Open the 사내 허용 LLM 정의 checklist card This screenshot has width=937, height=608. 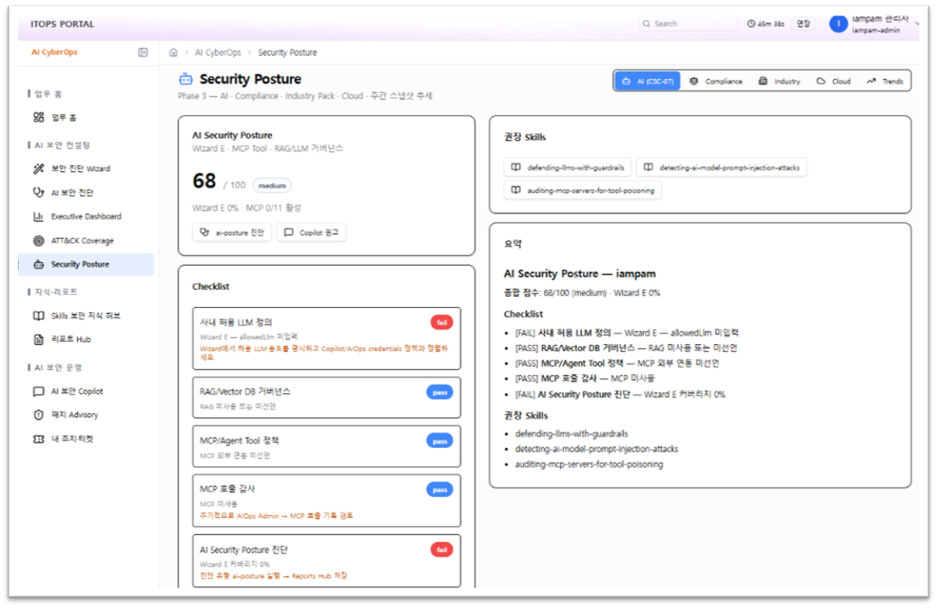(x=327, y=338)
